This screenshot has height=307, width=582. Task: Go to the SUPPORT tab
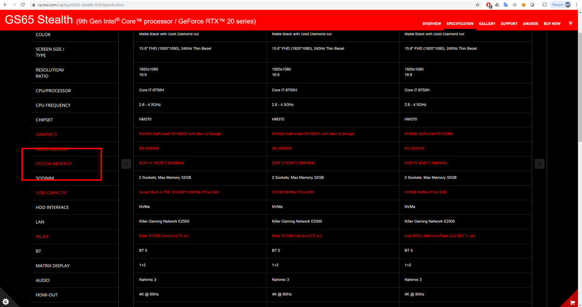pos(509,24)
